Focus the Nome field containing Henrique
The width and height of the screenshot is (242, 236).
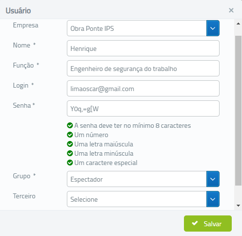[143, 48]
